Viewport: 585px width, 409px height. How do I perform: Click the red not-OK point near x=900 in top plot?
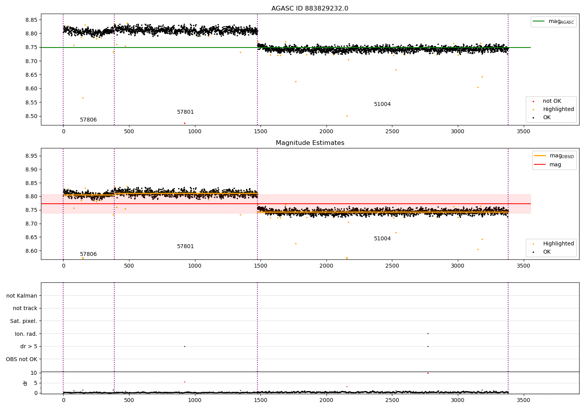(184, 123)
